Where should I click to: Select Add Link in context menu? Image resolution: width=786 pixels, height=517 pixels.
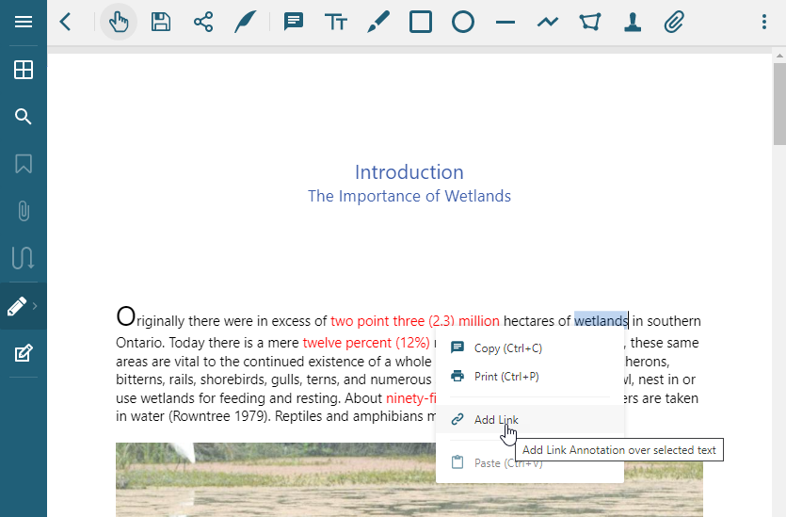(530, 419)
